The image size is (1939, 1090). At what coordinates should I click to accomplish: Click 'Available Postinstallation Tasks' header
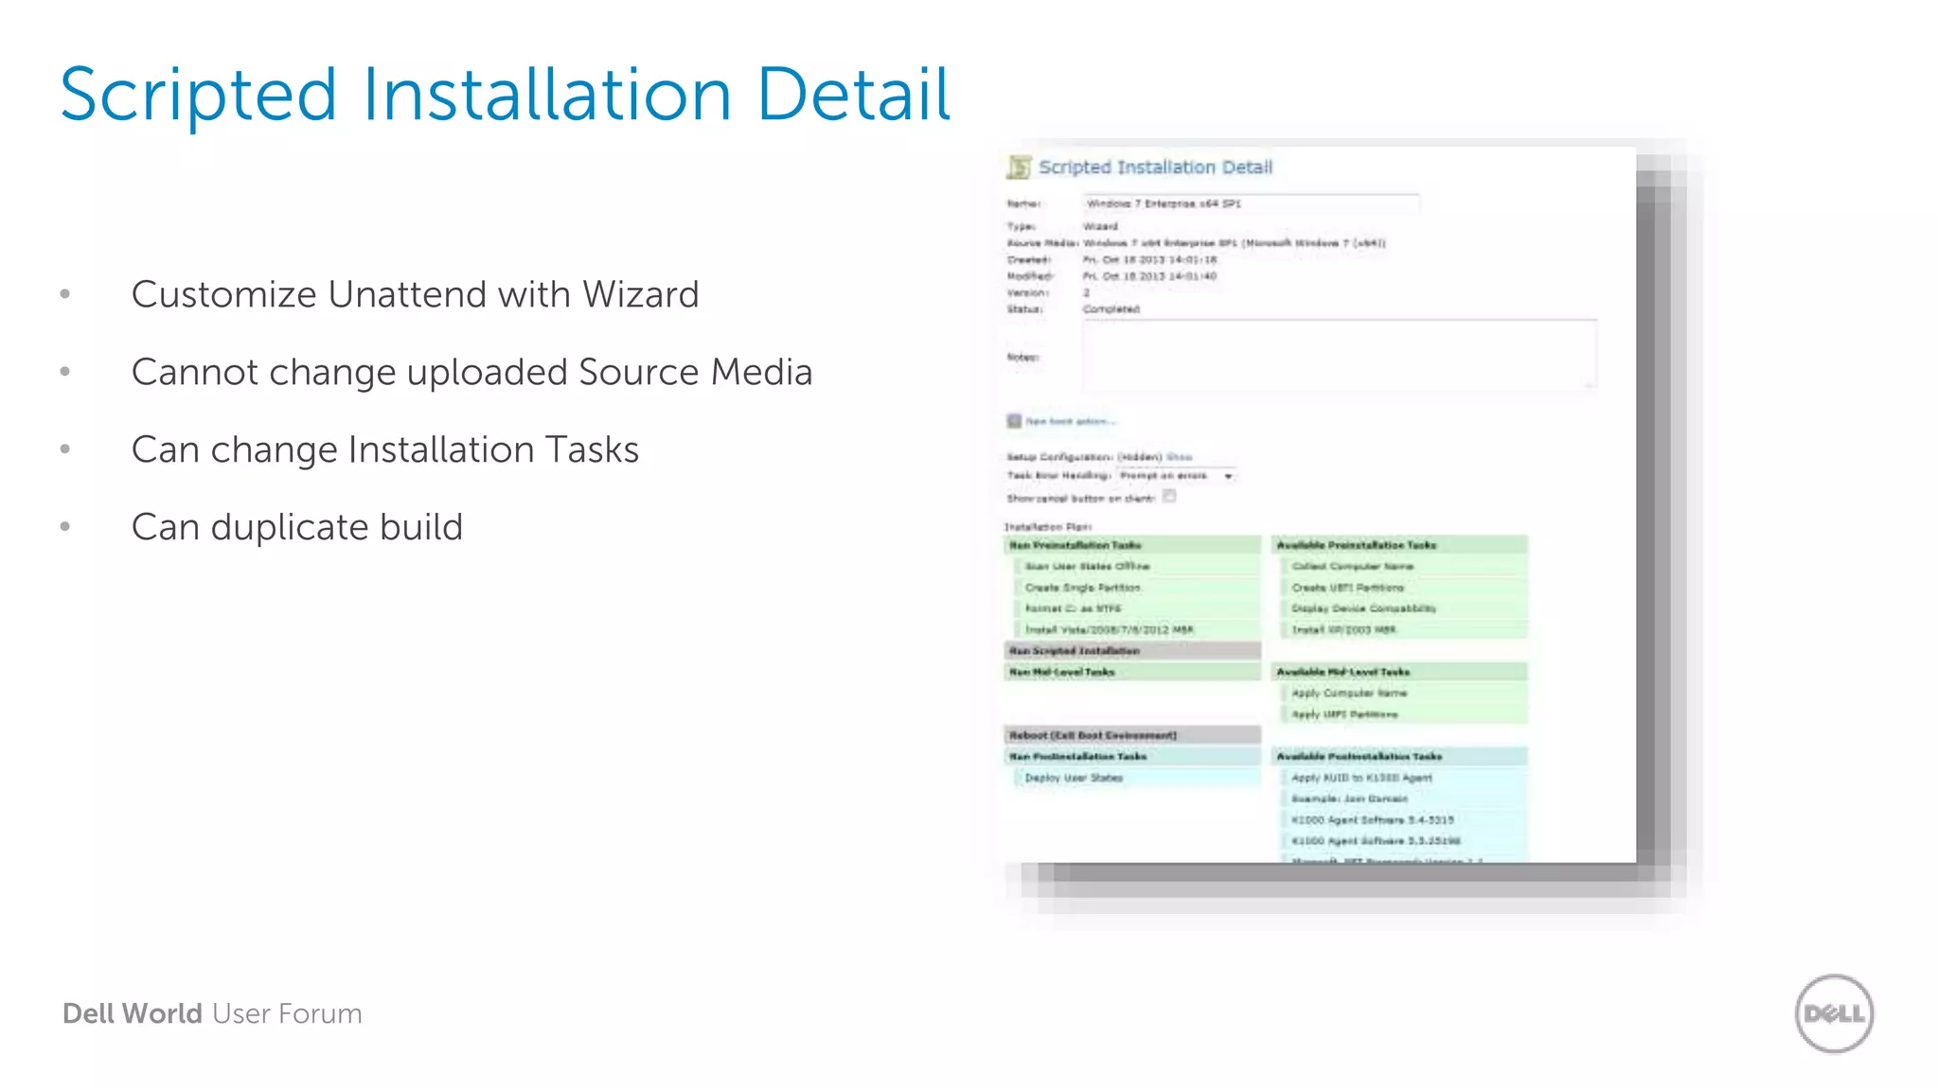click(1399, 756)
